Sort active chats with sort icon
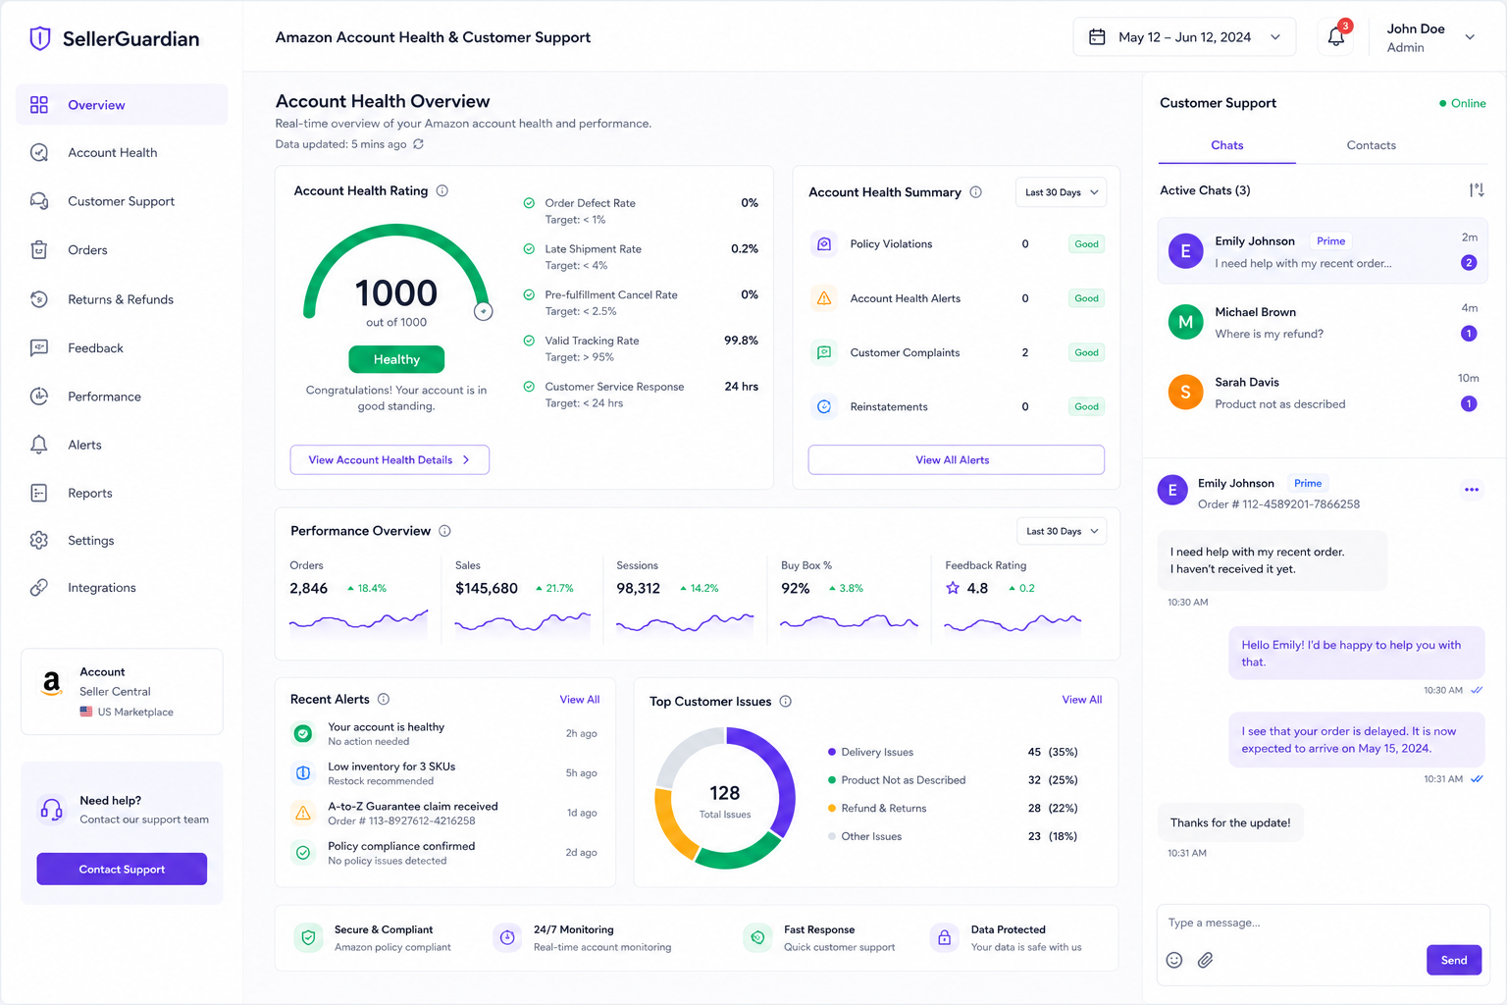The height and width of the screenshot is (1005, 1507). [x=1477, y=190]
